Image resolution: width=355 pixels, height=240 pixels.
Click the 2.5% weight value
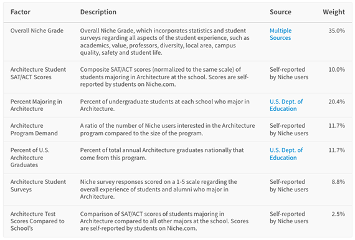[338, 214]
